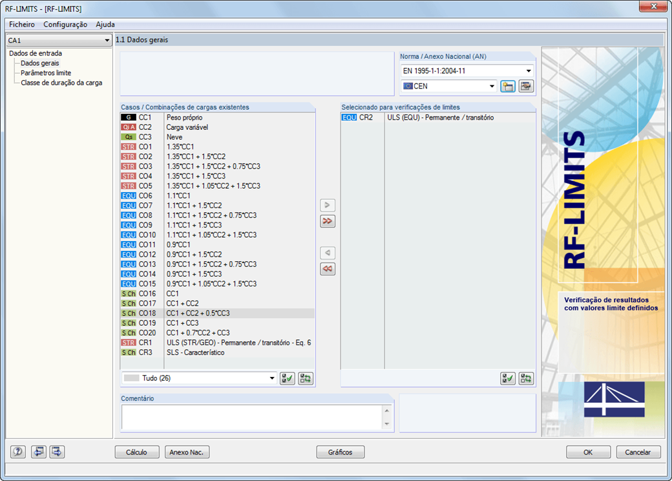This screenshot has height=481, width=672.
Task: Click the Anexo Nac. button
Action: pyautogui.click(x=187, y=452)
